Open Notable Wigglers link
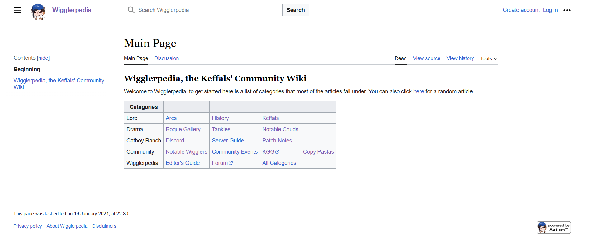The height and width of the screenshot is (237, 589). (x=186, y=152)
